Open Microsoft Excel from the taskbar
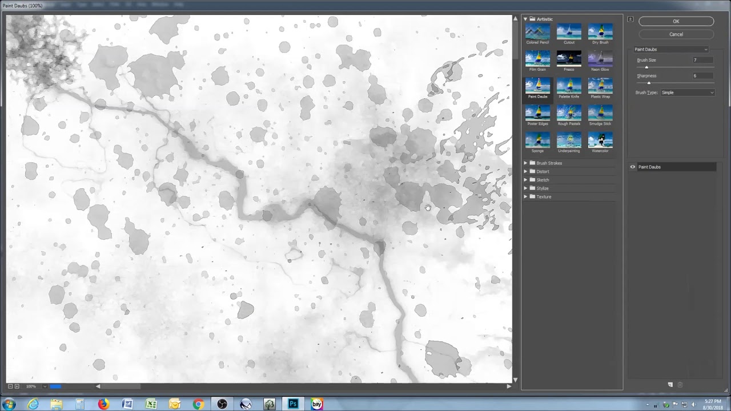This screenshot has width=731, height=411. pyautogui.click(x=151, y=404)
